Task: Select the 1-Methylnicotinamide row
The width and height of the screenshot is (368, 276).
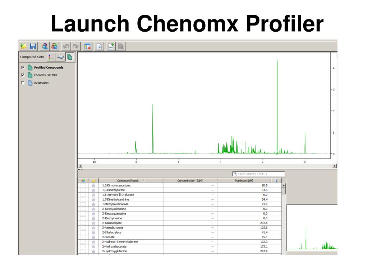Action: coord(180,204)
